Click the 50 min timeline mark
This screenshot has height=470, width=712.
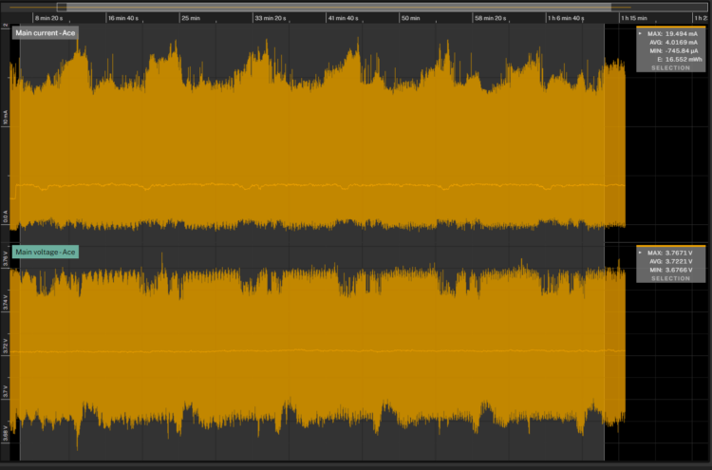410,18
